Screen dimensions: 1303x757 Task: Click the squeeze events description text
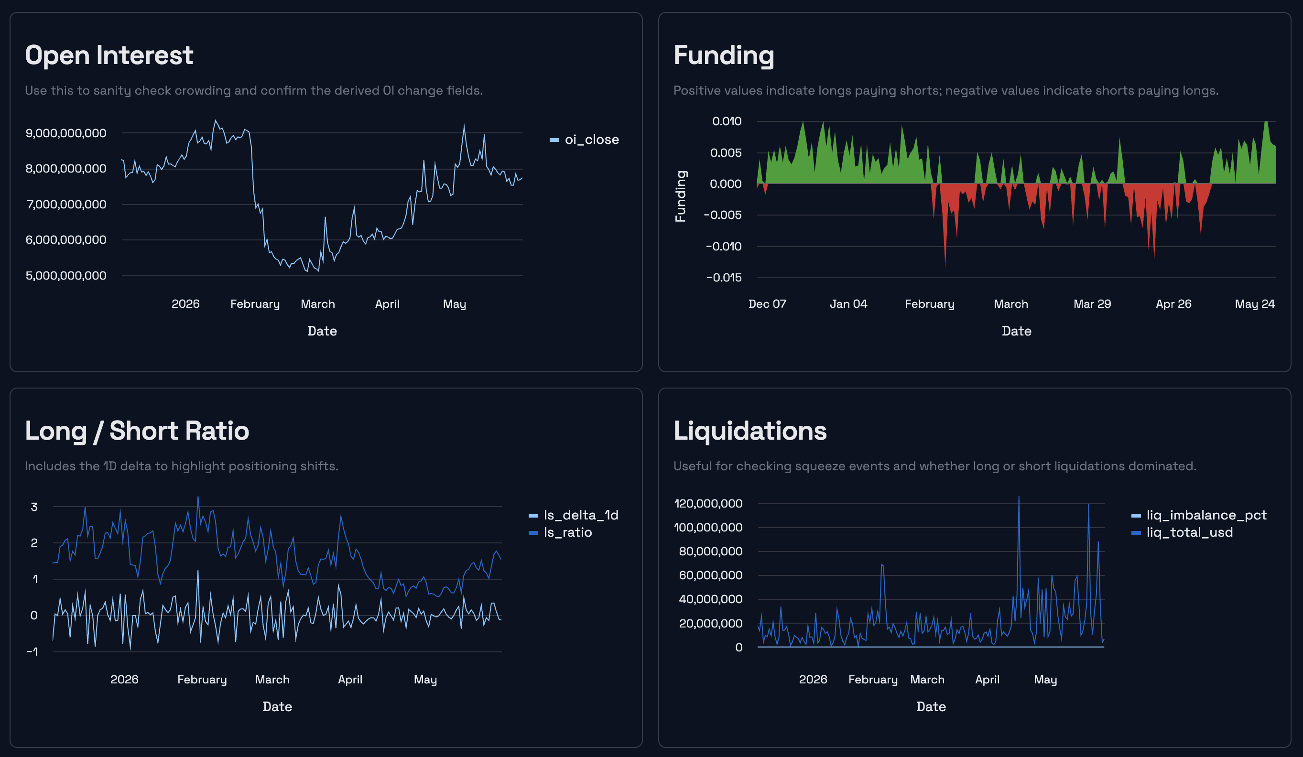pyautogui.click(x=935, y=466)
